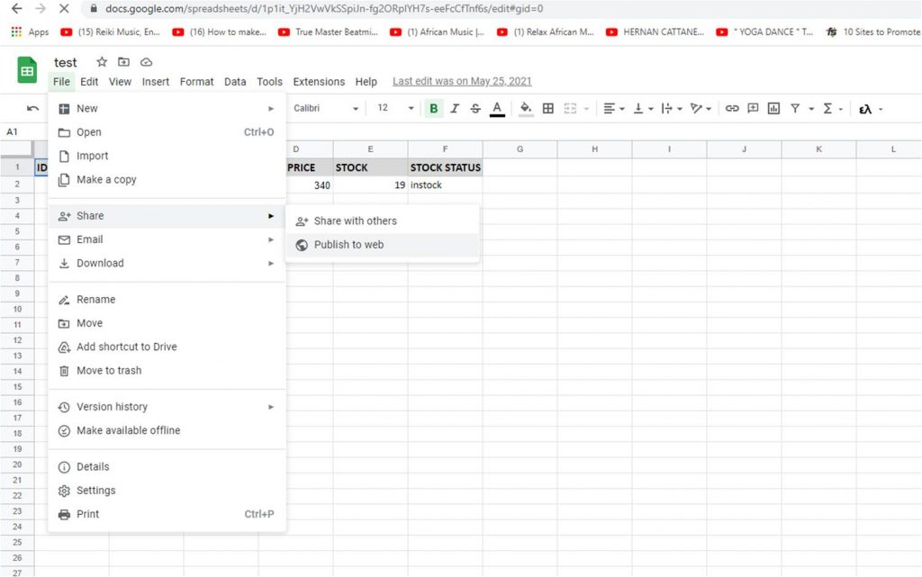Click the browser address bar URL
922x577 pixels.
(324, 8)
